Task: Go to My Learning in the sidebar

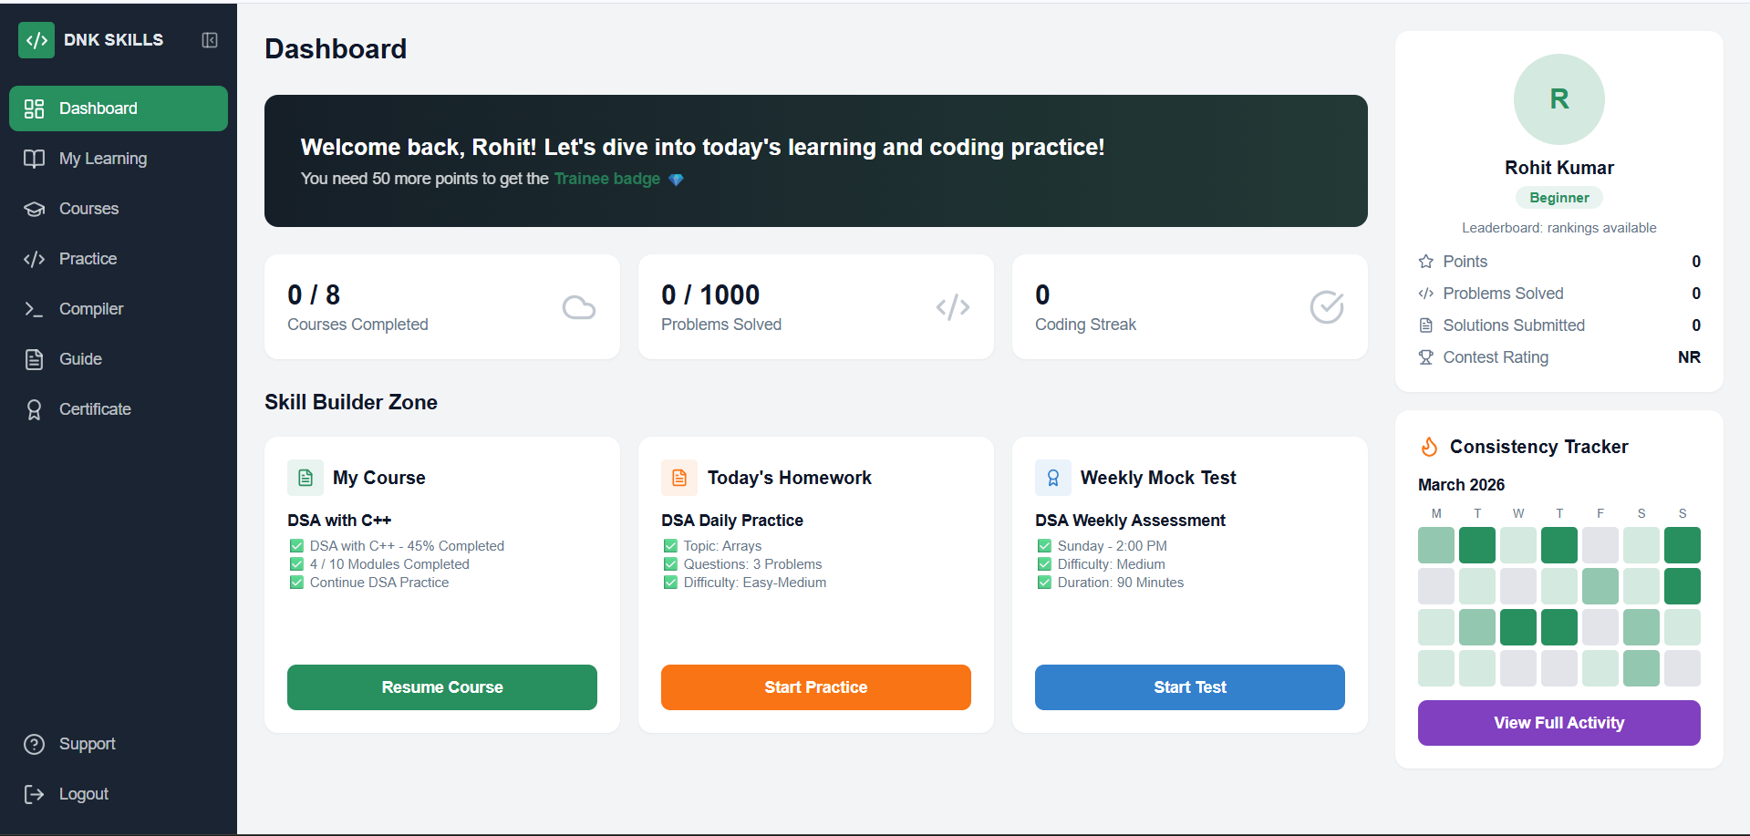Action: pyautogui.click(x=102, y=159)
